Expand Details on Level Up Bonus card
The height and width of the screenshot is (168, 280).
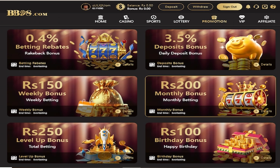click(x=124, y=158)
